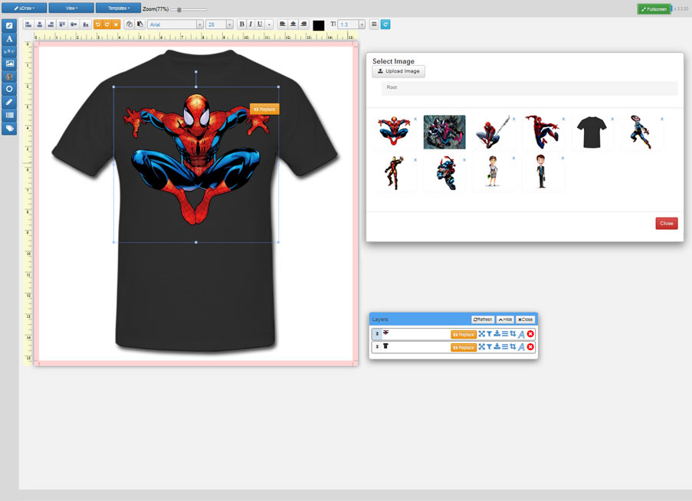Click the price tag tool icon
This screenshot has width=692, height=501.
pyautogui.click(x=9, y=128)
